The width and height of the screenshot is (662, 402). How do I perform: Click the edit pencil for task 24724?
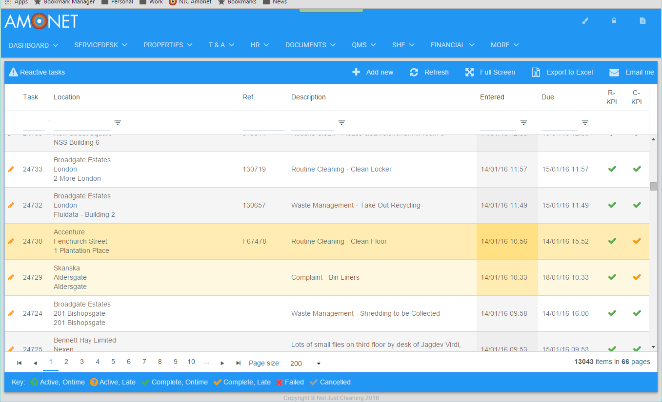[x=11, y=313]
